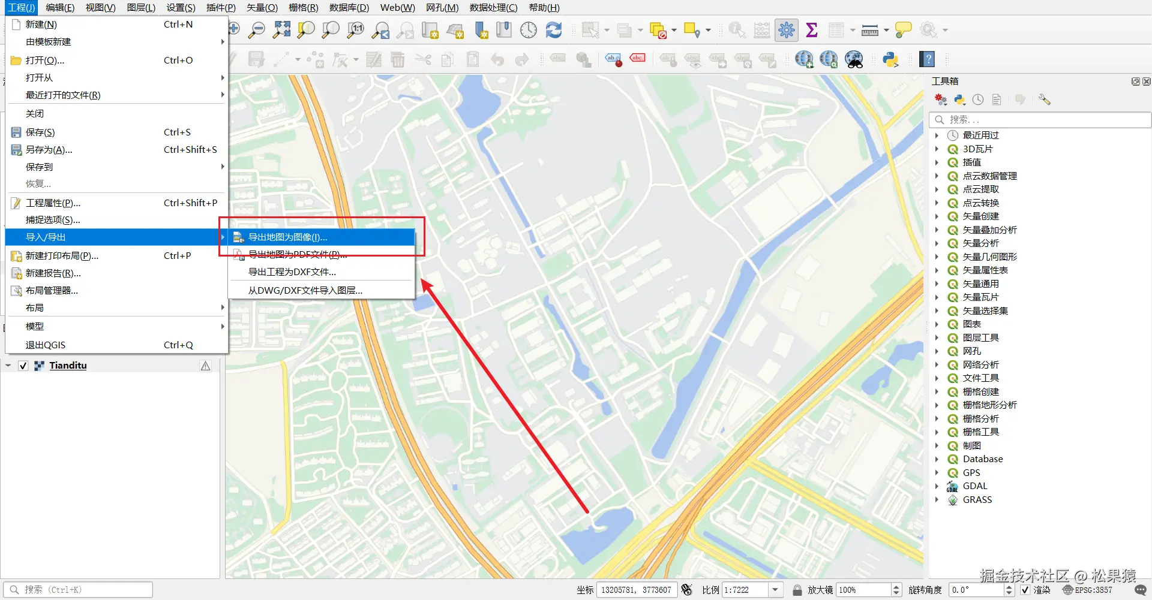
Task: Expand the Database toolbox group
Action: click(937, 459)
